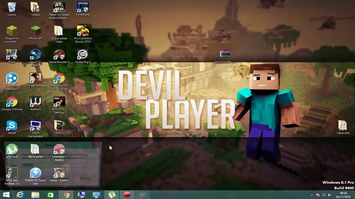This screenshot has width=355, height=199.
Task: Select the LogMeIn Hamachi shortcut
Action: pyautogui.click(x=12, y=82)
